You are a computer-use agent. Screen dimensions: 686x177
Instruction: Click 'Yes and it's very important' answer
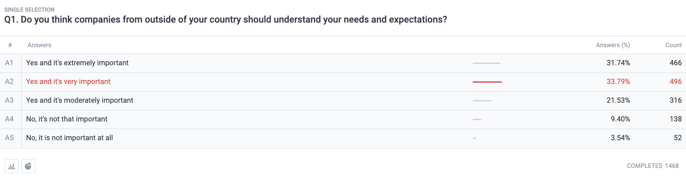point(68,82)
